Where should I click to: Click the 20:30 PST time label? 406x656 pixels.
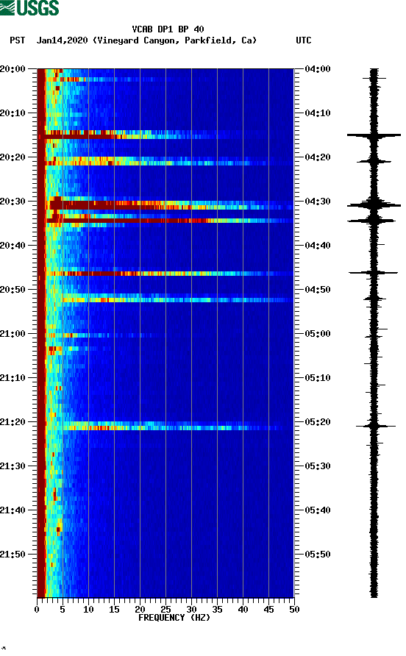pos(13,202)
